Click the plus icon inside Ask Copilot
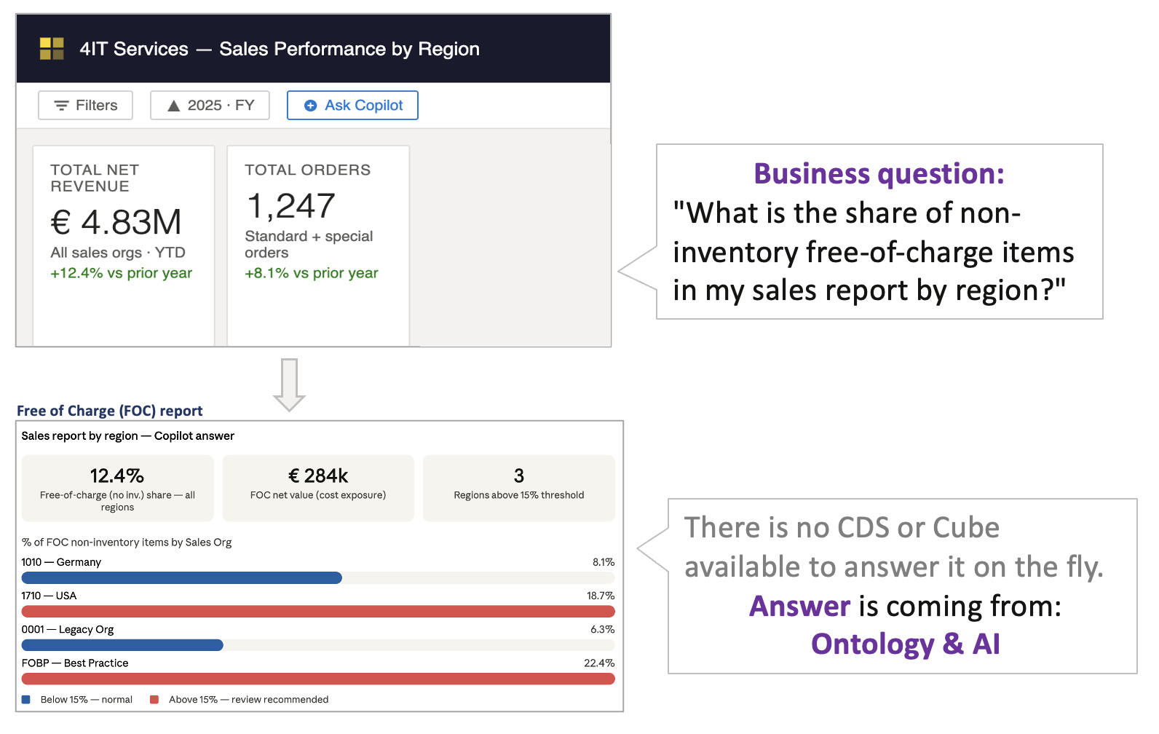This screenshot has height=734, width=1159. (x=309, y=105)
